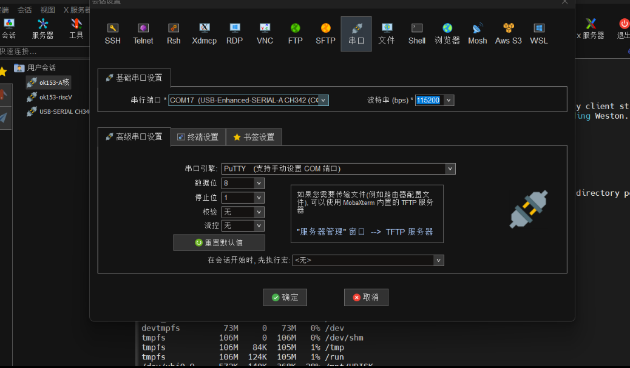The width and height of the screenshot is (630, 368).
Task: Pick the 浏览器 browser session type
Action: pos(447,34)
